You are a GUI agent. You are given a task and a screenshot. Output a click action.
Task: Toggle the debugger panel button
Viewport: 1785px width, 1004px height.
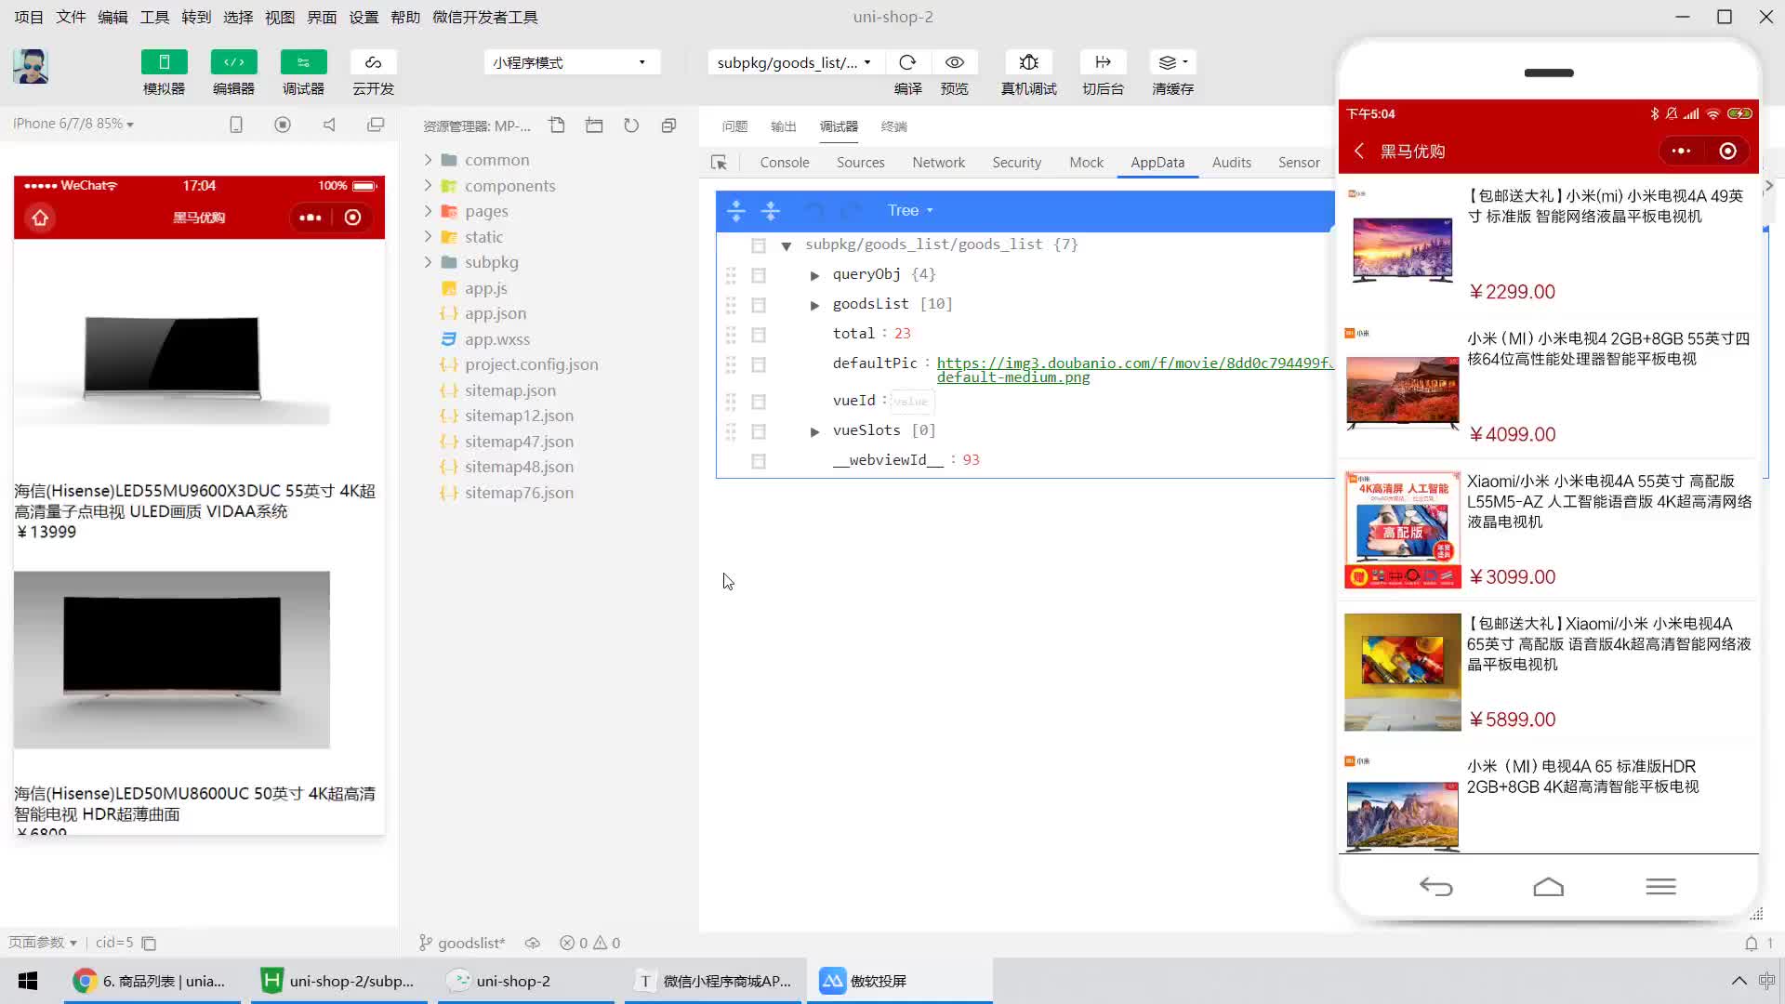(303, 62)
